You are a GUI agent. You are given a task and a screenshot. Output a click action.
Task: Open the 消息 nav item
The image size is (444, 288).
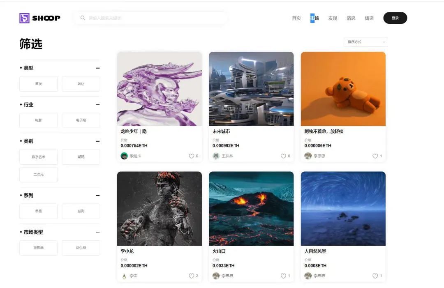pyautogui.click(x=351, y=18)
